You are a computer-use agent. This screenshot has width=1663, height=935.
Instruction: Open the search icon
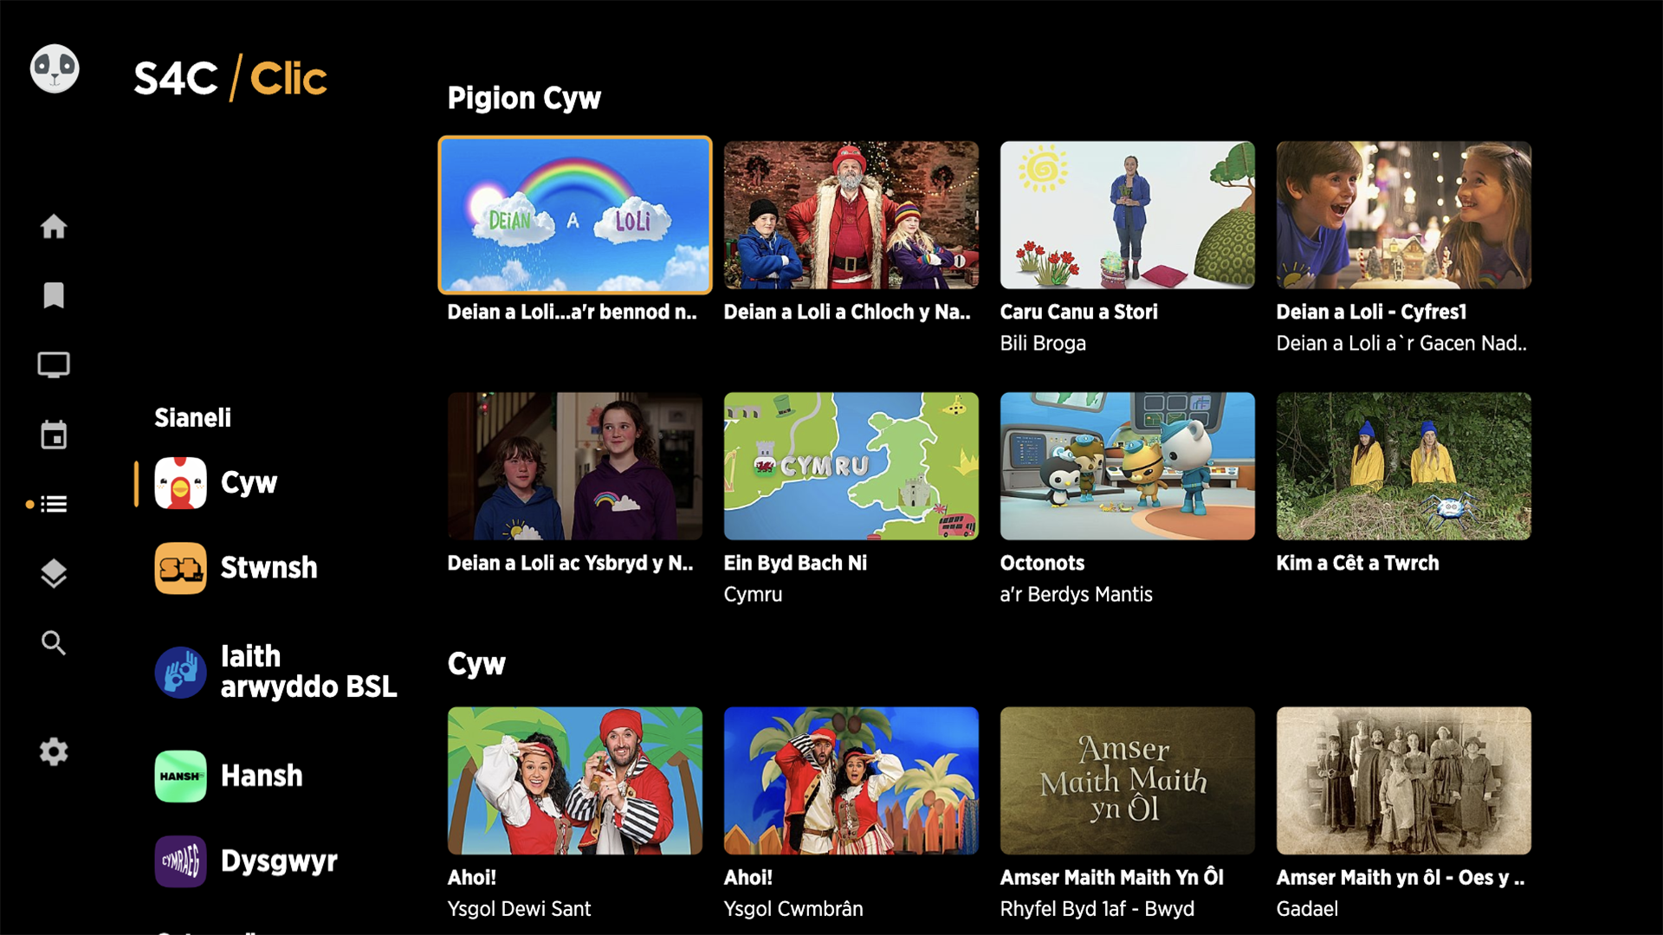pyautogui.click(x=54, y=643)
